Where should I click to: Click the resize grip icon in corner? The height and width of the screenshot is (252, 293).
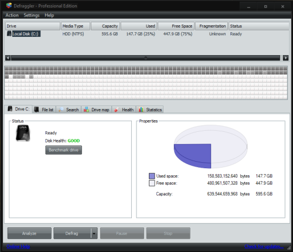[289, 248]
